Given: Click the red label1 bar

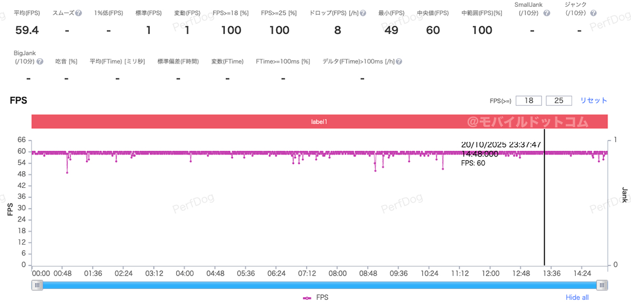Looking at the screenshot, I should [319, 122].
